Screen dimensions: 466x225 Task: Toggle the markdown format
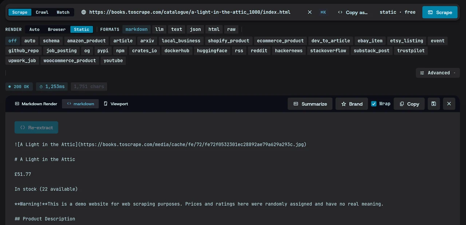tap(137, 29)
